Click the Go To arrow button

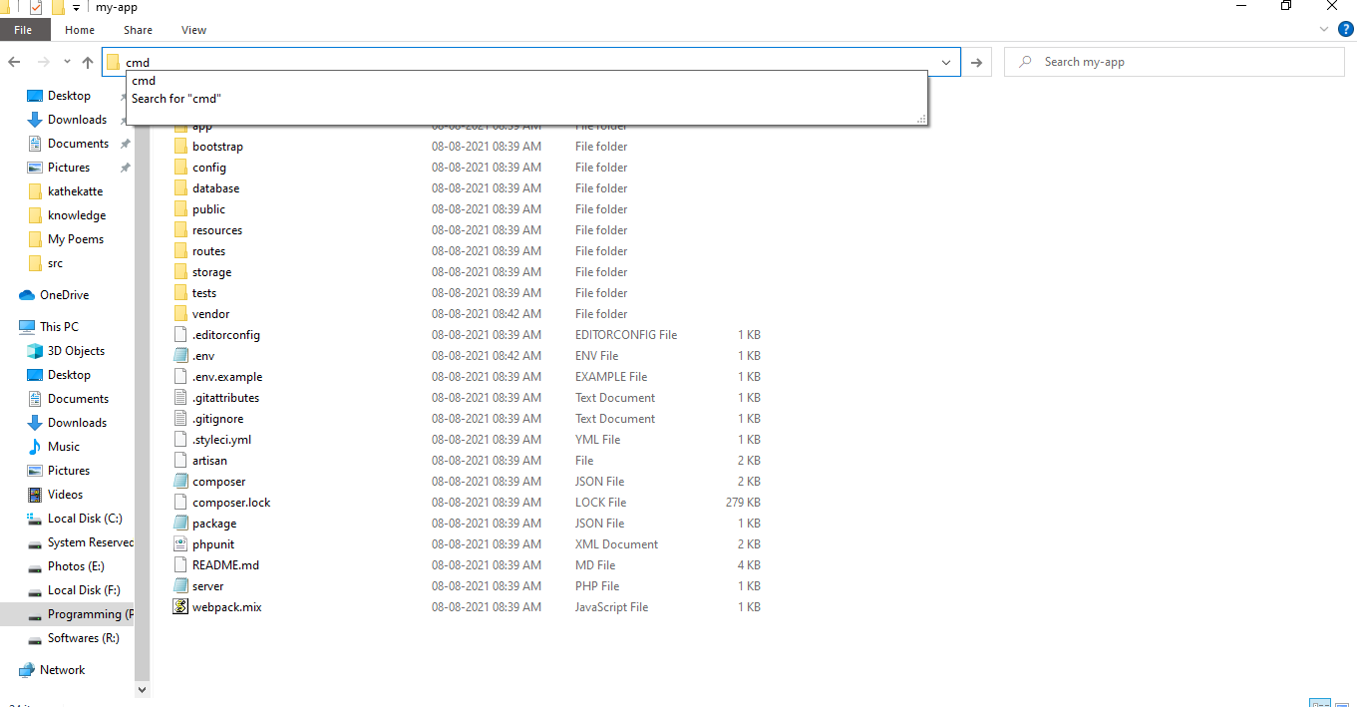click(977, 62)
